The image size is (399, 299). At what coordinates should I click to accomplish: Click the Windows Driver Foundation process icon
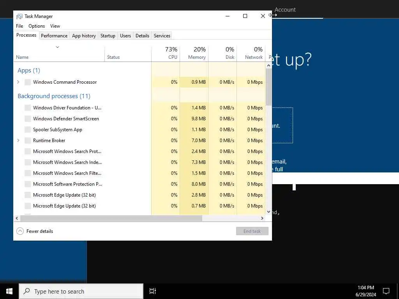tap(28, 108)
